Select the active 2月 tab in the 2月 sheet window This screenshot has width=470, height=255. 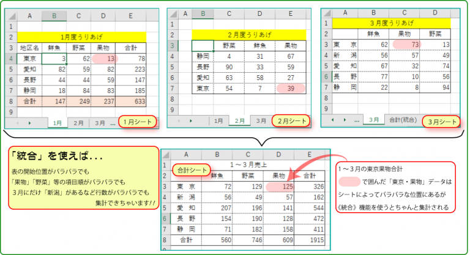[x=239, y=120]
